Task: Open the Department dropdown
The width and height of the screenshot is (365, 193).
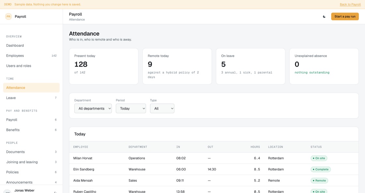Action: coord(93,108)
